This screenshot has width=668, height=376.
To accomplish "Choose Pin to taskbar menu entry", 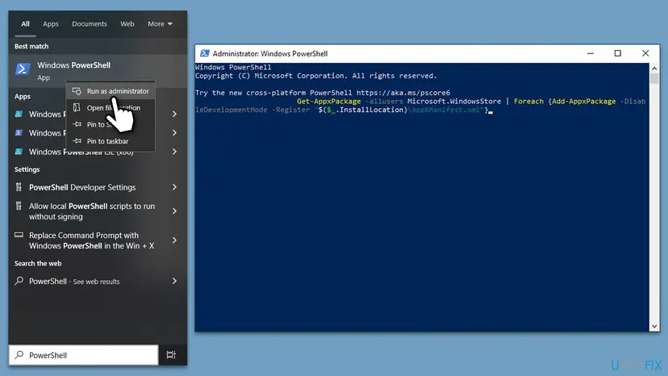I will pos(111,140).
